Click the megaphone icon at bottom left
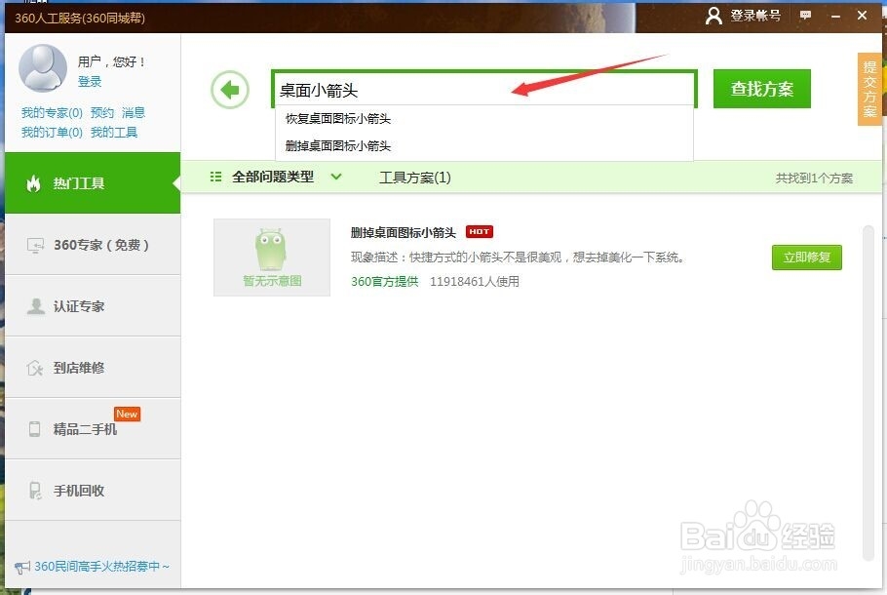Screen dimensions: 887x595 coord(22,567)
